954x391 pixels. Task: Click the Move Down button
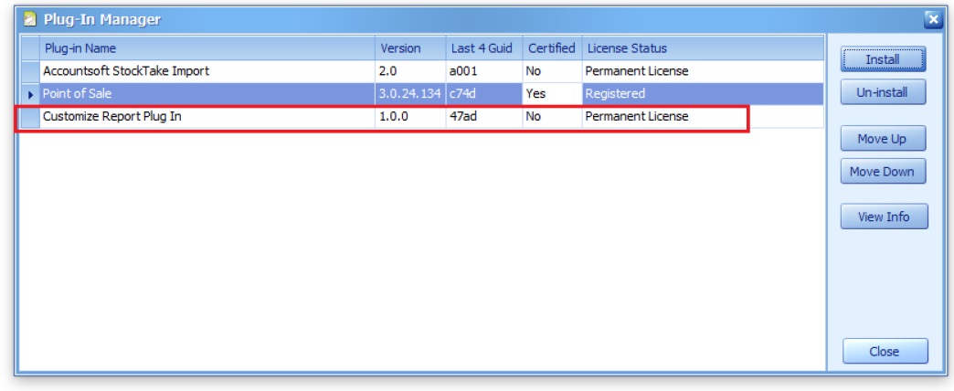[883, 172]
